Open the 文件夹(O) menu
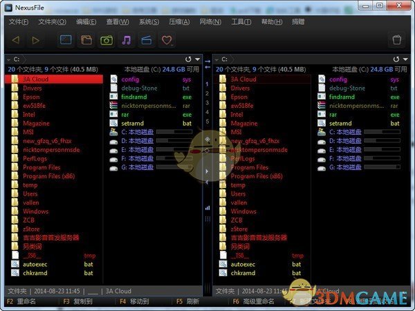This screenshot has height=311, width=415. pyautogui.click(x=53, y=22)
